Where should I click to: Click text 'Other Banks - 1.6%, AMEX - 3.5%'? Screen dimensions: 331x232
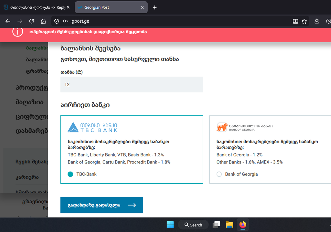(250, 162)
